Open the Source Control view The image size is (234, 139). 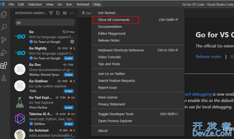(x=4, y=40)
